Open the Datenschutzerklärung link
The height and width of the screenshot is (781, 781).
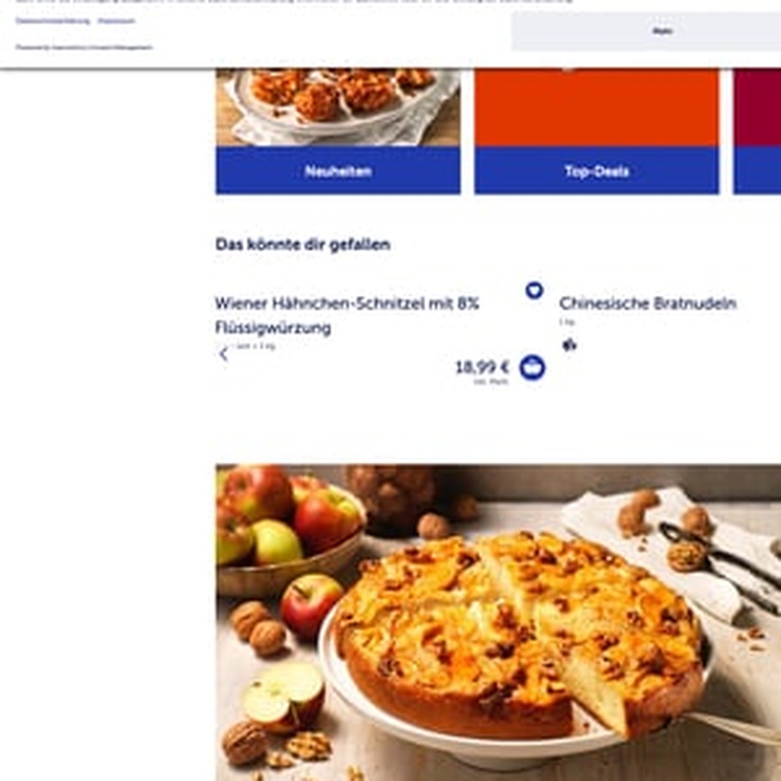(x=53, y=21)
